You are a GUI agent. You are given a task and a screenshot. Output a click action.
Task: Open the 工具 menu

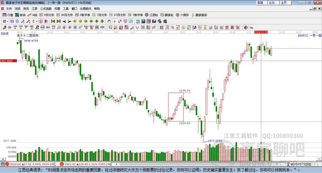coord(66,8)
